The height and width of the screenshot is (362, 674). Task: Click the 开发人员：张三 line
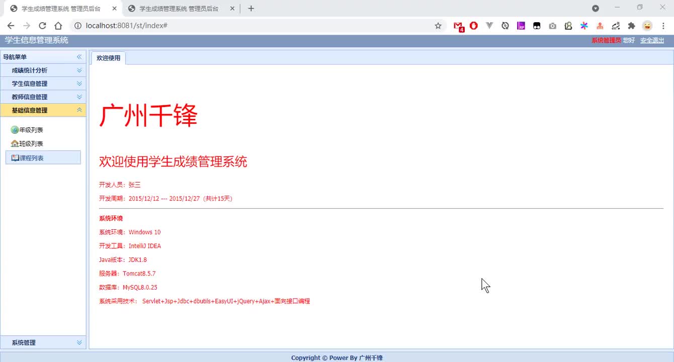pyautogui.click(x=120, y=185)
